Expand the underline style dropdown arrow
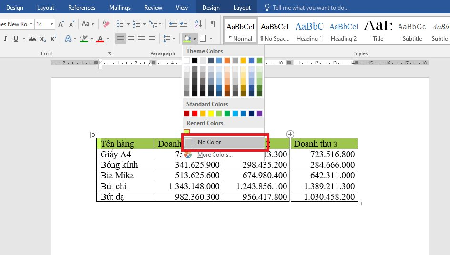450x255 pixels. tap(24, 39)
